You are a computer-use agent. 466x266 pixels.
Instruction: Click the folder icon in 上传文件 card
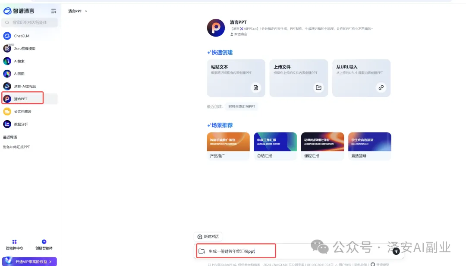pyautogui.click(x=318, y=87)
